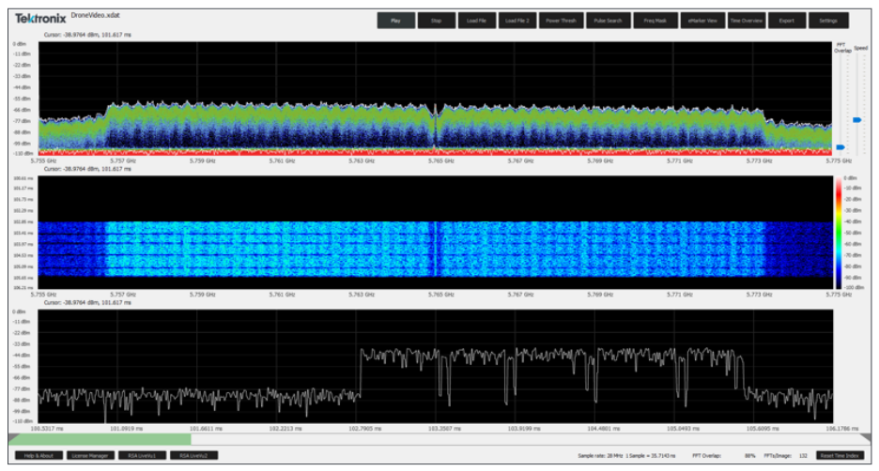879x471 pixels.
Task: Open Help & About
Action: (39, 456)
